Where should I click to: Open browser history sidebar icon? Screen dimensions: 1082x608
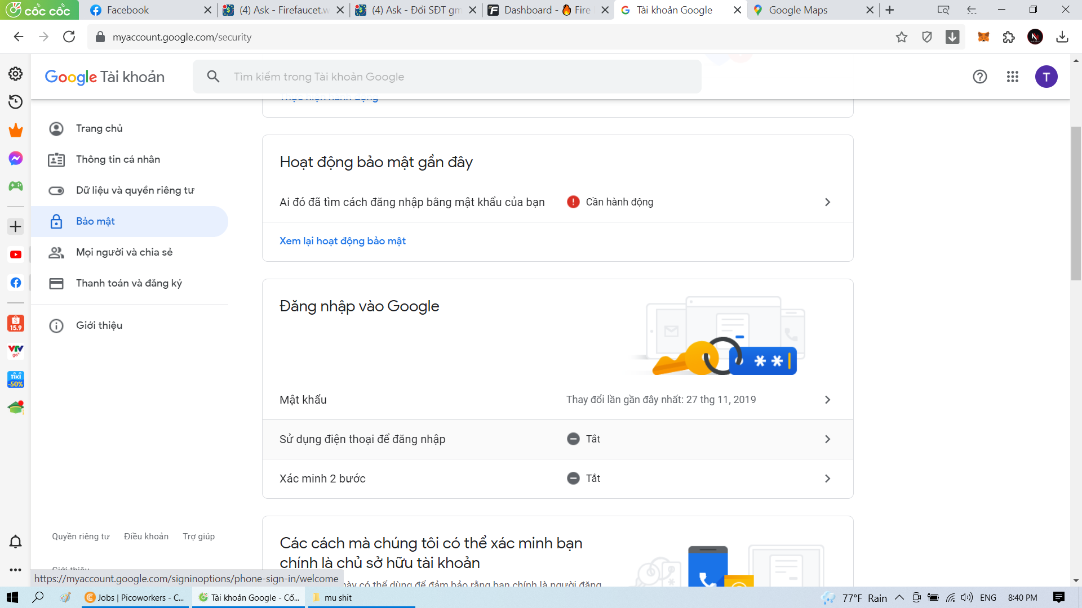pos(16,102)
